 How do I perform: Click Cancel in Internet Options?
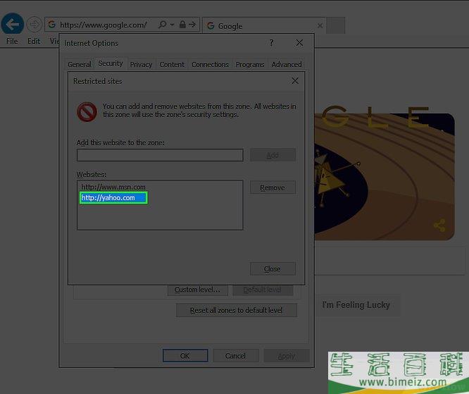coord(236,356)
